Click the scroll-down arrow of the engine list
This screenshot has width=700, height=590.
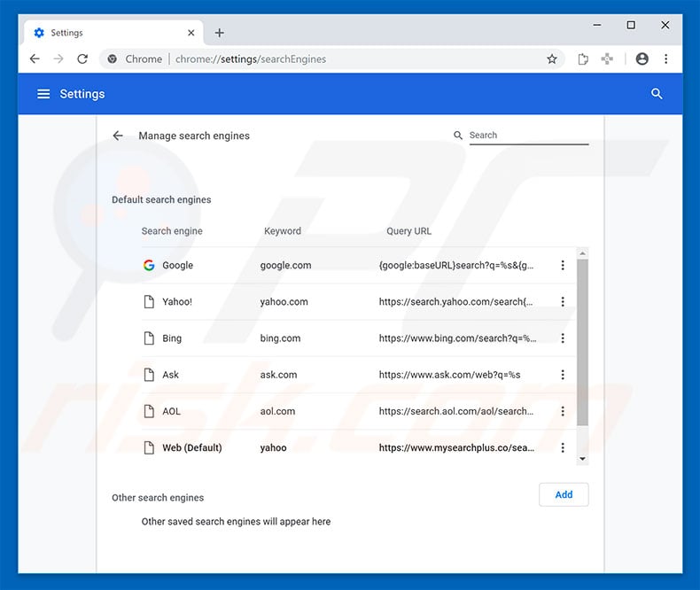582,459
